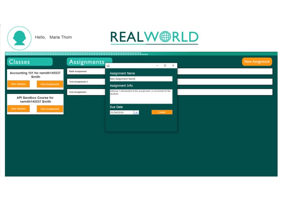Focus the Assignment Info text area
This screenshot has height=200, width=282.
(141, 96)
